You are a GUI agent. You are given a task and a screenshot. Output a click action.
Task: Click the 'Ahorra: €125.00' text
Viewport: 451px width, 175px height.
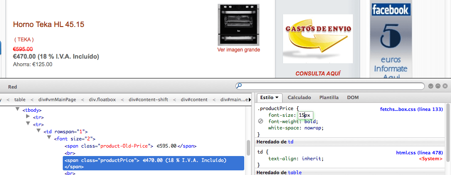click(33, 65)
